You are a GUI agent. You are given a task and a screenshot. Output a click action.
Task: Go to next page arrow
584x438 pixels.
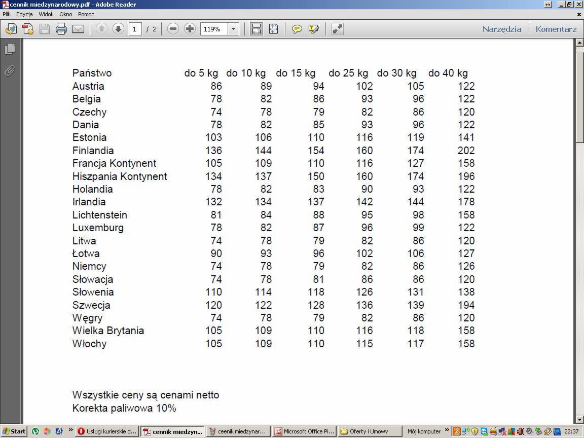(118, 29)
